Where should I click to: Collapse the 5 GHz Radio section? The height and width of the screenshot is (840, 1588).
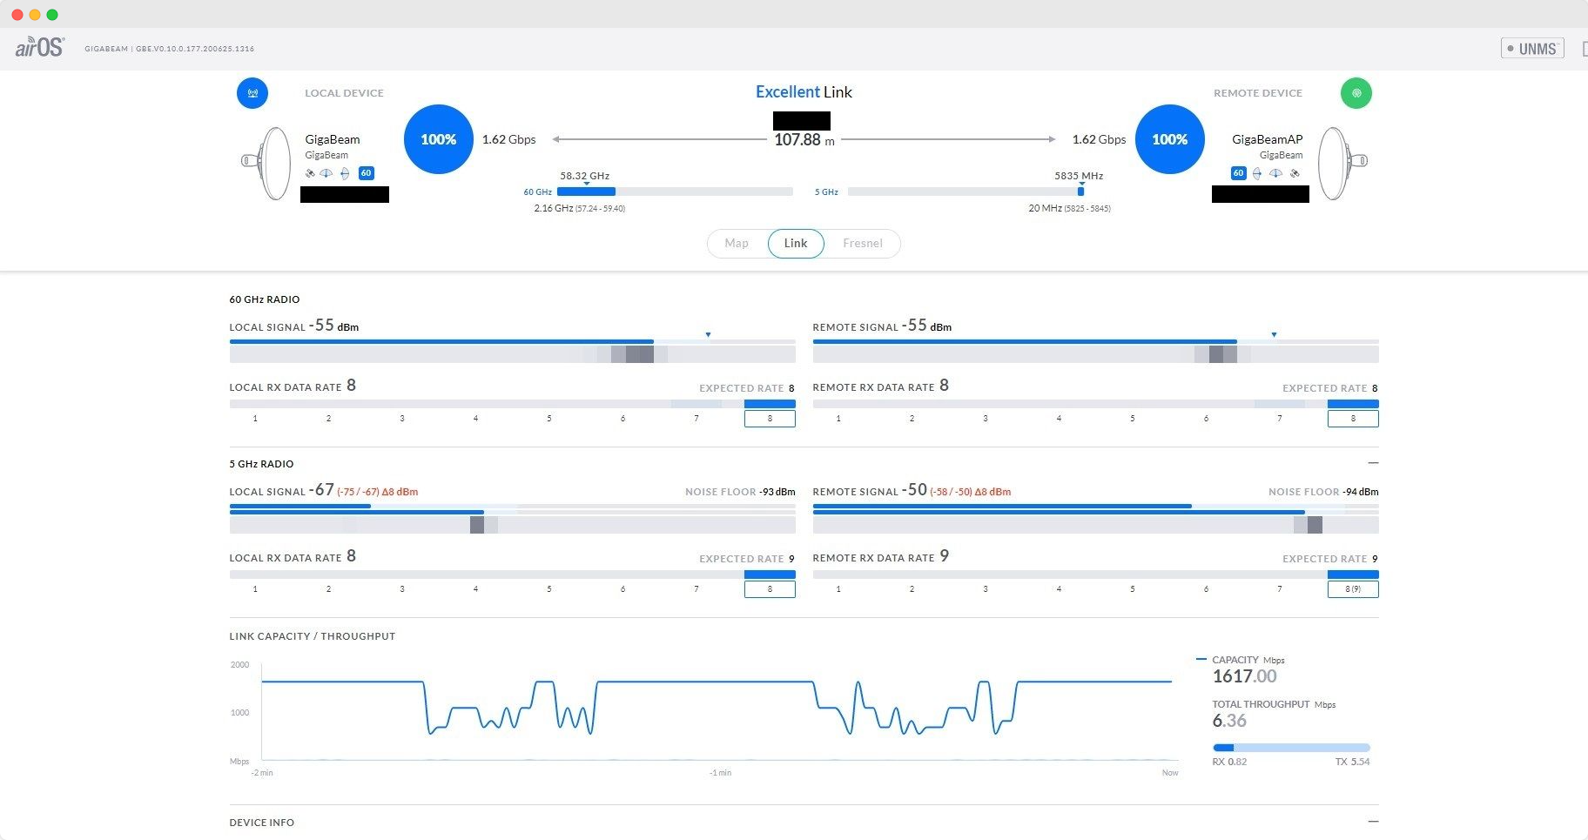click(1373, 463)
